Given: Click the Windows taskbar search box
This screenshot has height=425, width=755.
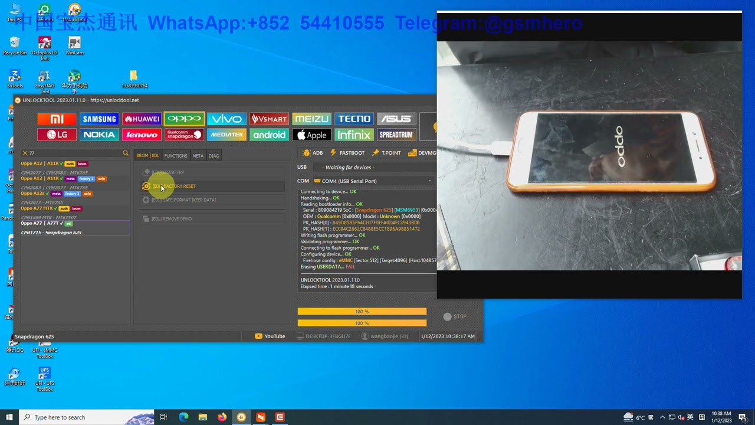Looking at the screenshot, I should point(87,417).
